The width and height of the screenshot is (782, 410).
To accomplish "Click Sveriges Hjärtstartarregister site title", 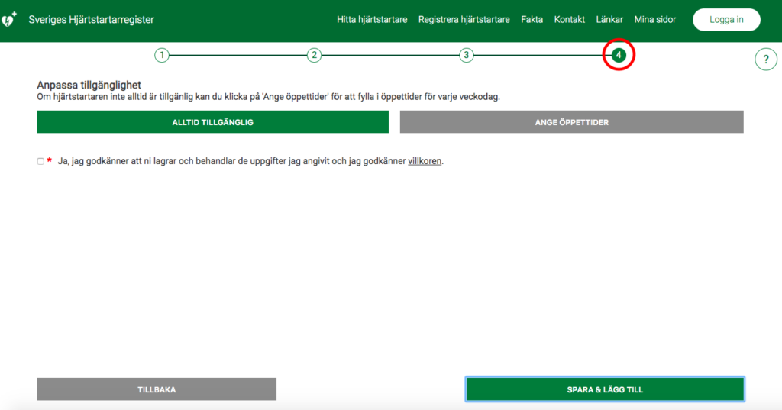I will (92, 20).
